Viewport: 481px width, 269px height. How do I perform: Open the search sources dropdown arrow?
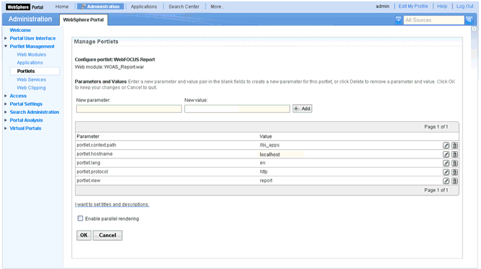pos(398,21)
